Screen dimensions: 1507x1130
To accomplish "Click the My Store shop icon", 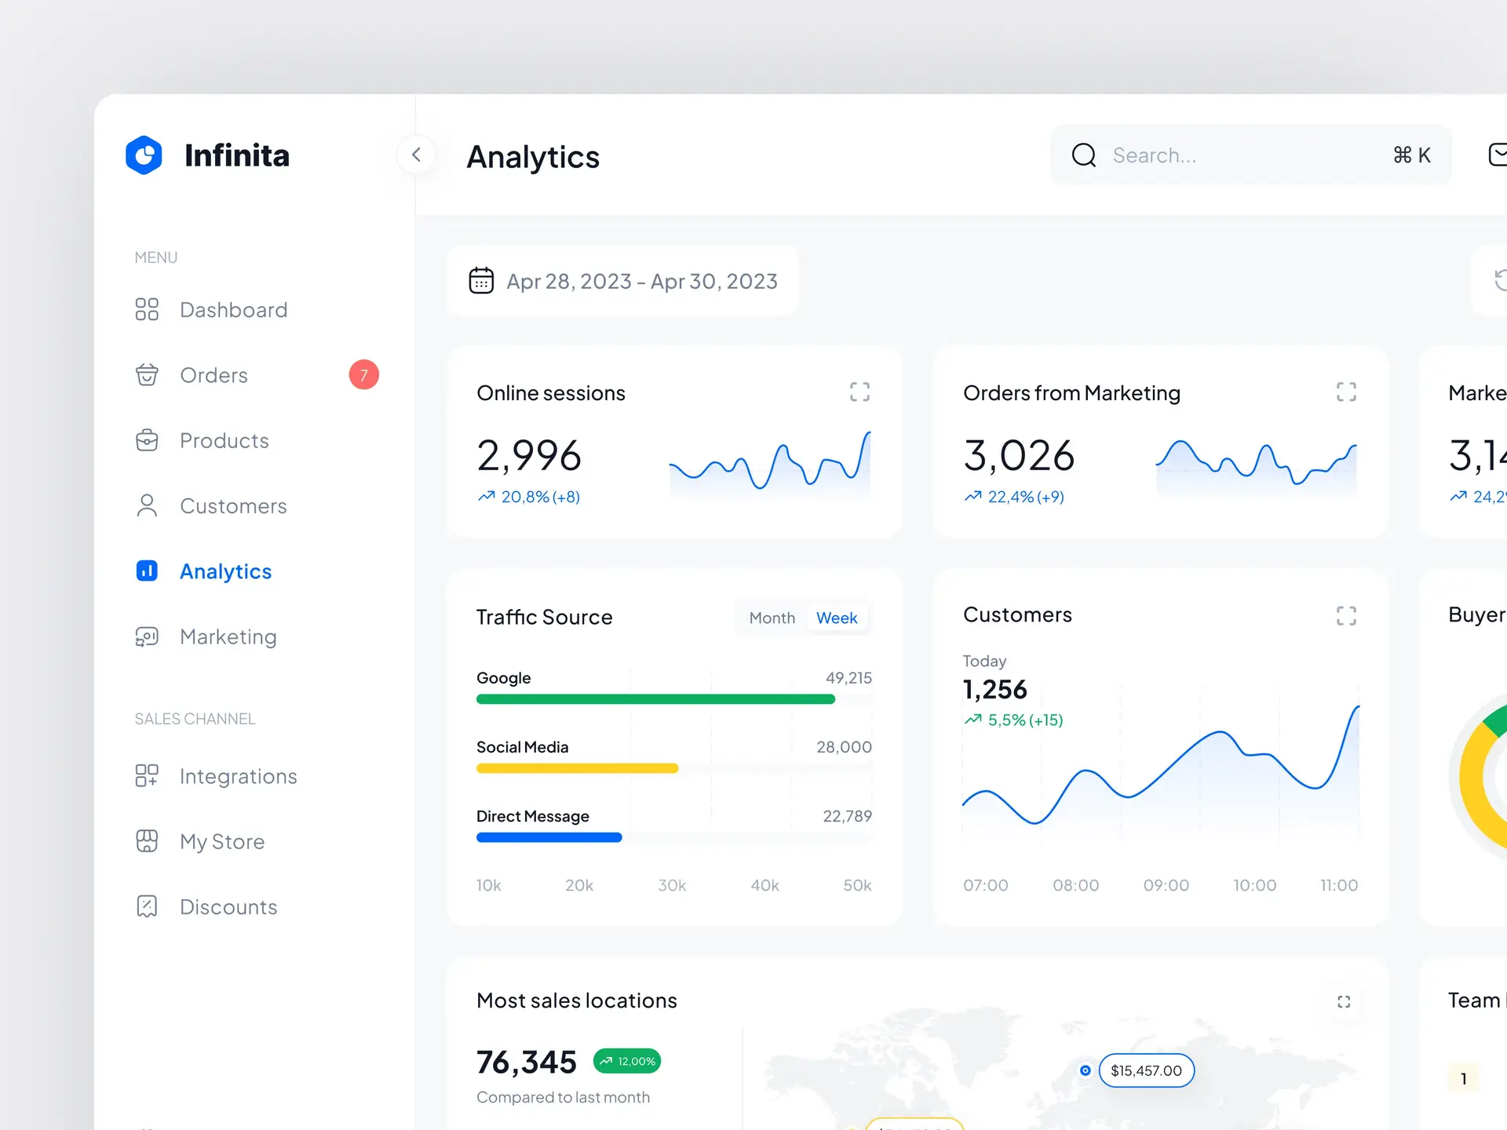I will pyautogui.click(x=147, y=840).
